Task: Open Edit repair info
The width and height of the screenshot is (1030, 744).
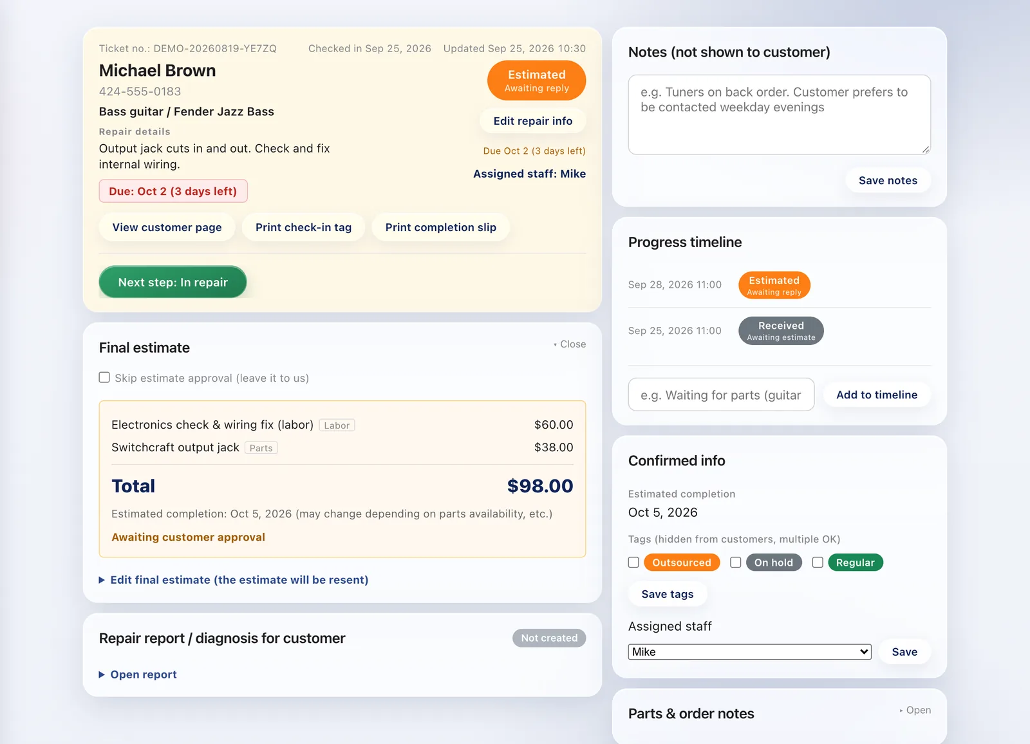Action: tap(533, 121)
